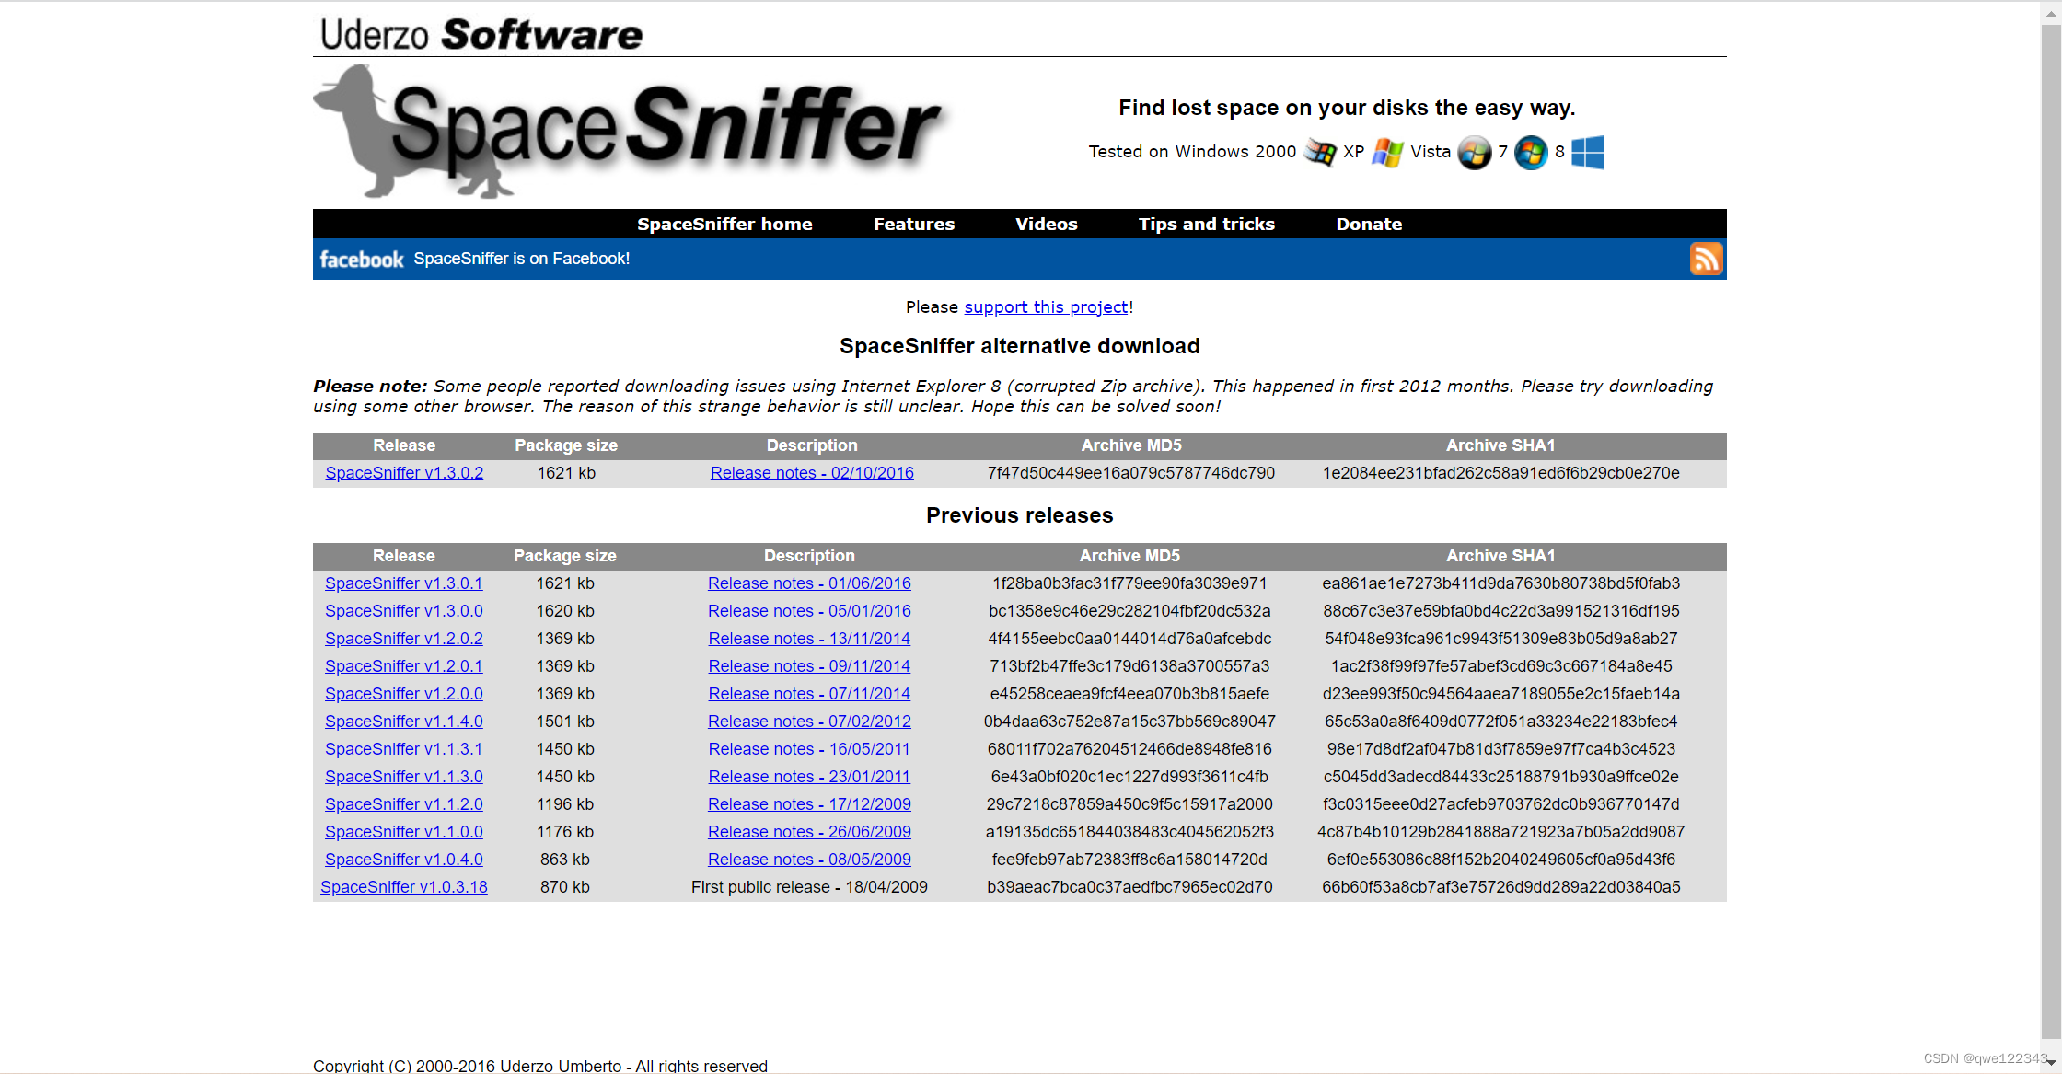Open the Videos section

[x=1046, y=224]
